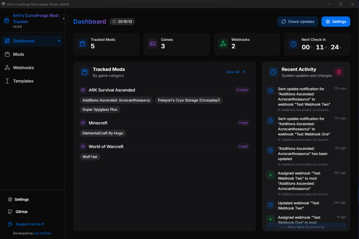The width and height of the screenshot is (359, 239).
Task: Click the World of Warcraft category heading
Action: pos(106,146)
